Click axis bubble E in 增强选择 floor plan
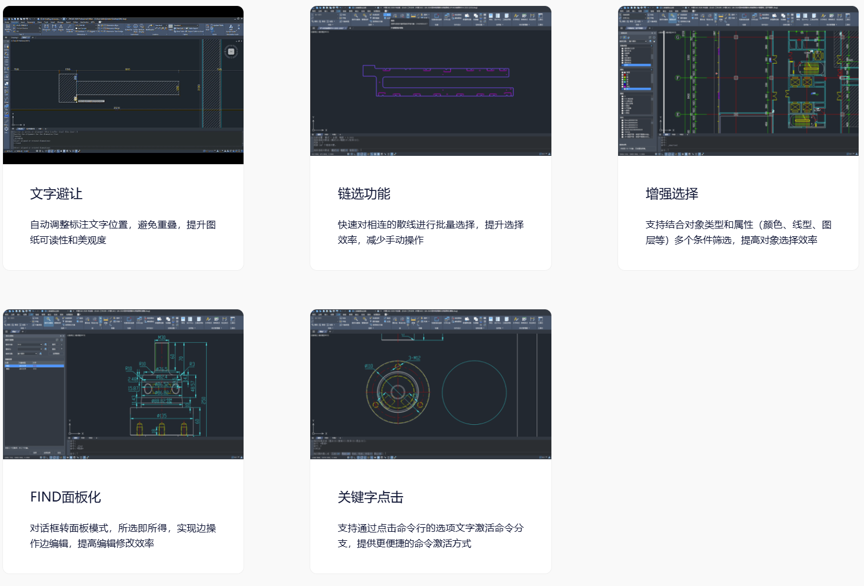The image size is (864, 586). click(678, 114)
